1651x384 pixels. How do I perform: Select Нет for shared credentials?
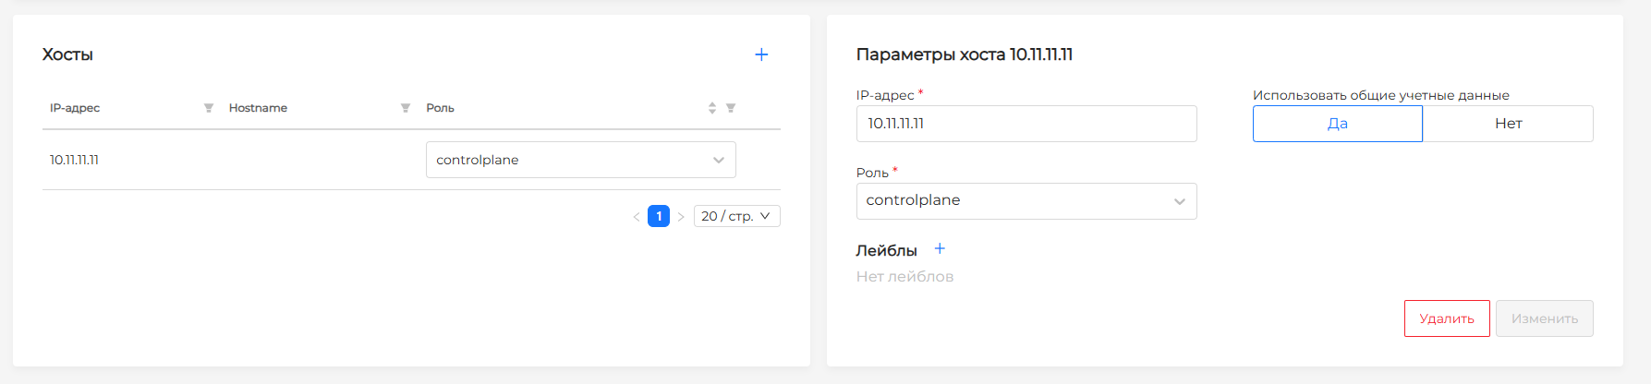coord(1508,124)
